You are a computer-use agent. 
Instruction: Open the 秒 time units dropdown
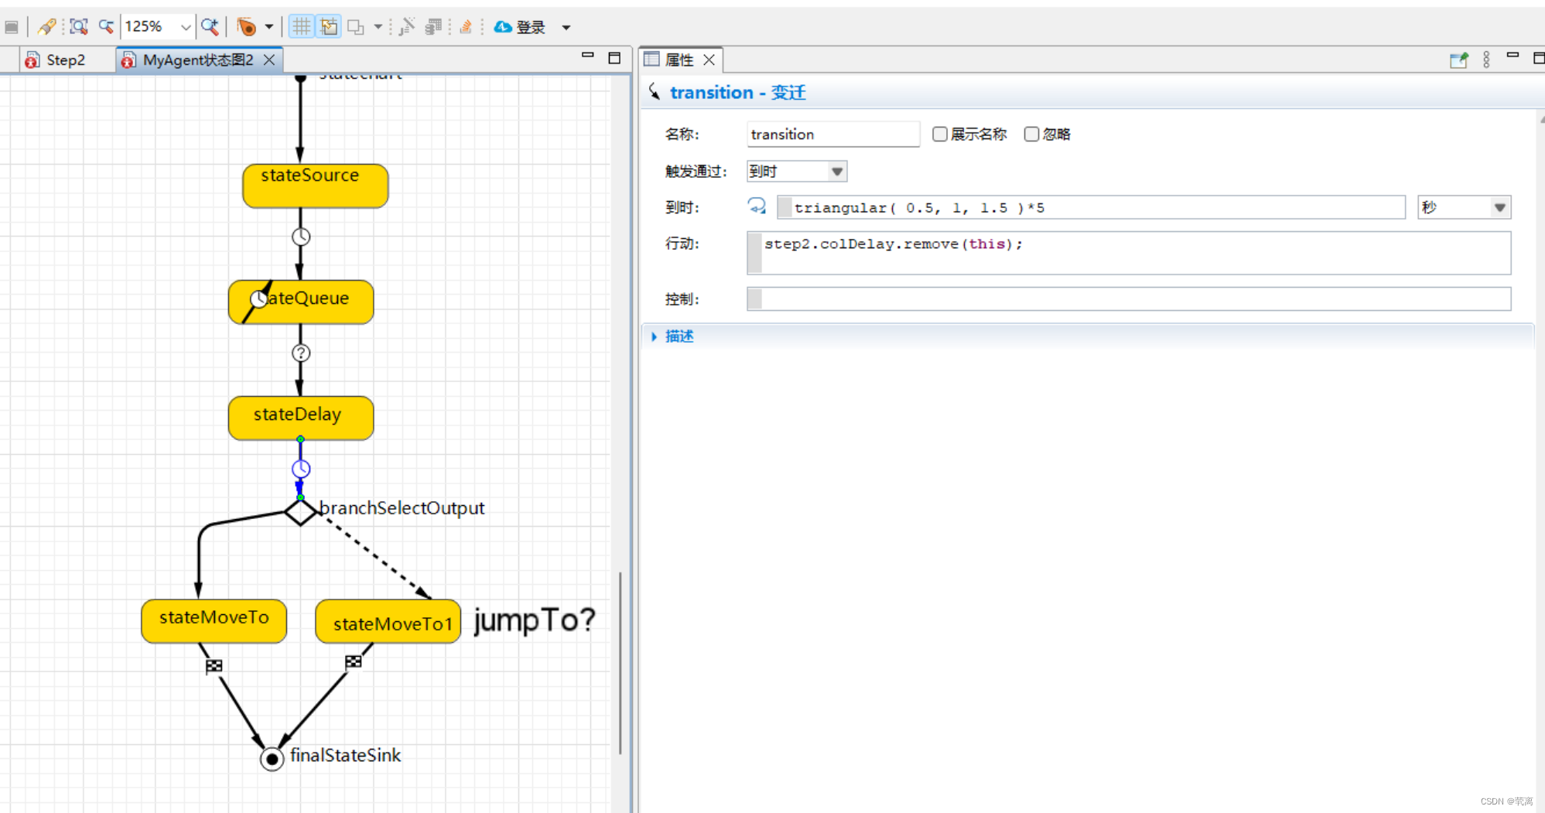pos(1499,207)
